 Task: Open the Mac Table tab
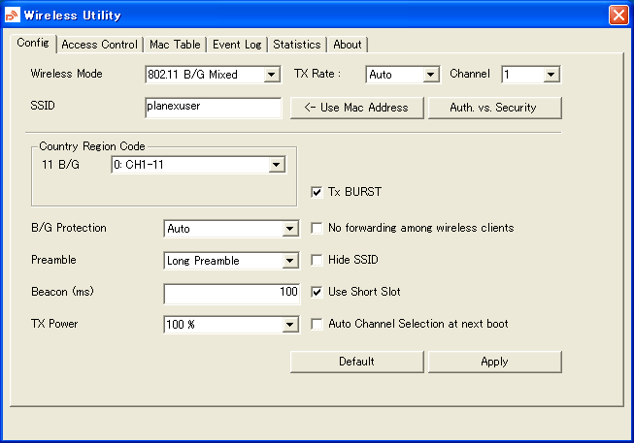coord(175,45)
